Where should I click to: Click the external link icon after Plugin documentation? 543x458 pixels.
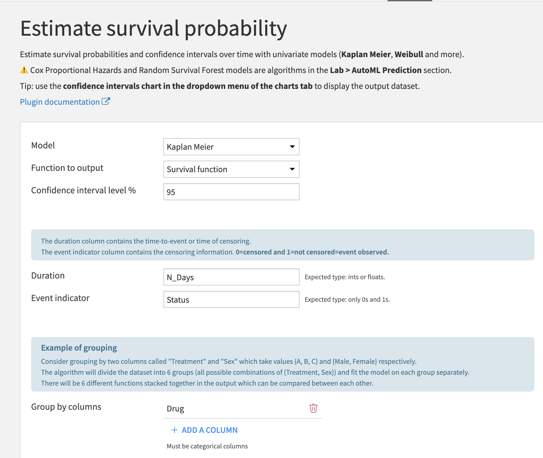tap(106, 101)
